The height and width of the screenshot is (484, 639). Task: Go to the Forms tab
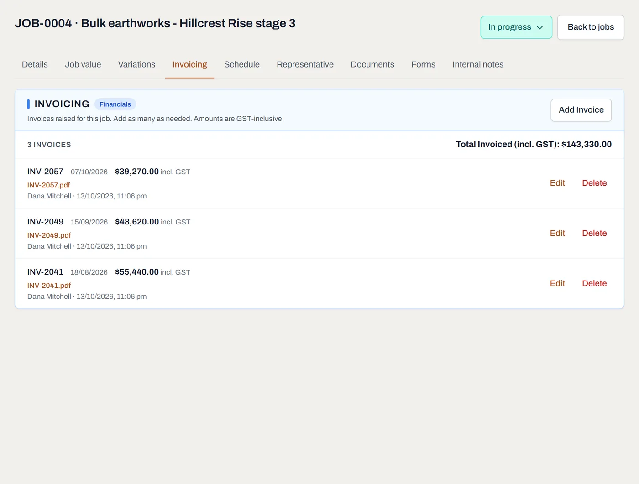[423, 65]
